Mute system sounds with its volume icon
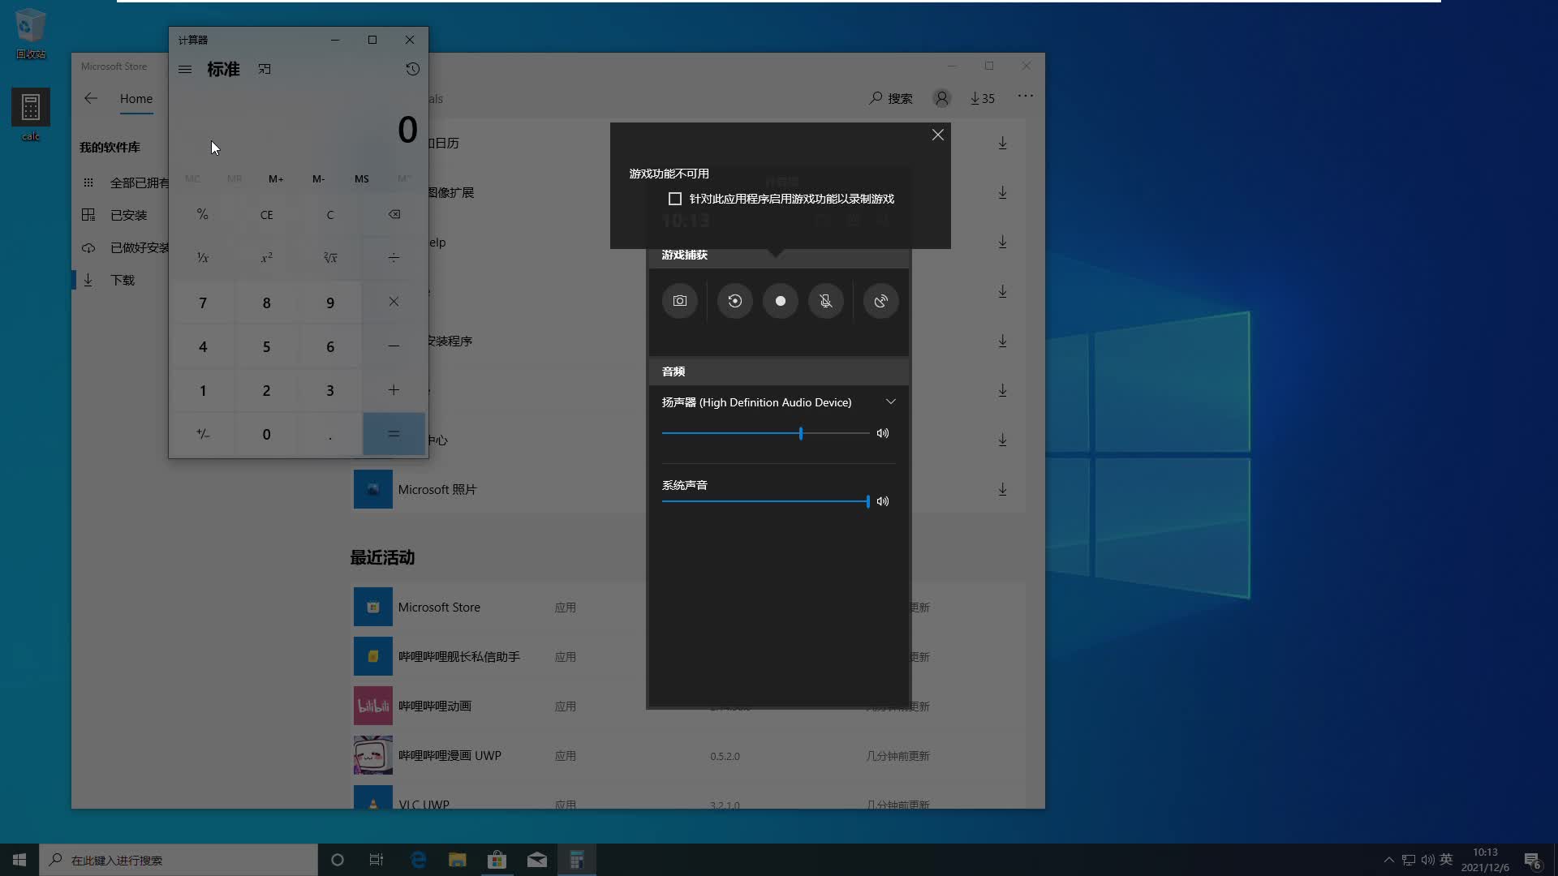 coord(883,501)
